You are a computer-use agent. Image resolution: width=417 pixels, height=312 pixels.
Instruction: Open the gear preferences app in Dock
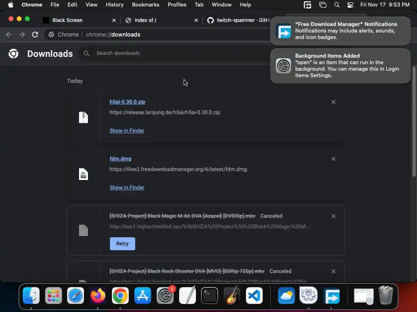coord(309,295)
